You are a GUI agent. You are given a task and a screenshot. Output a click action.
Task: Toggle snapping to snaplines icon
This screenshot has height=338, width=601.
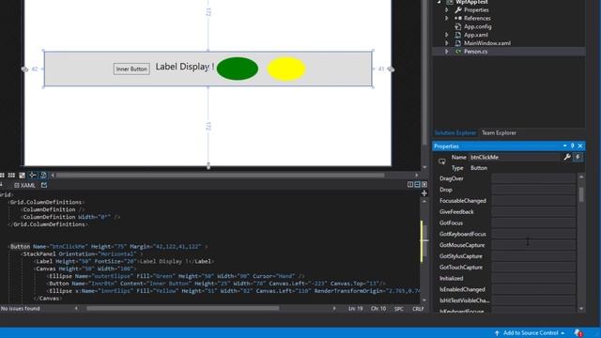tap(33, 176)
